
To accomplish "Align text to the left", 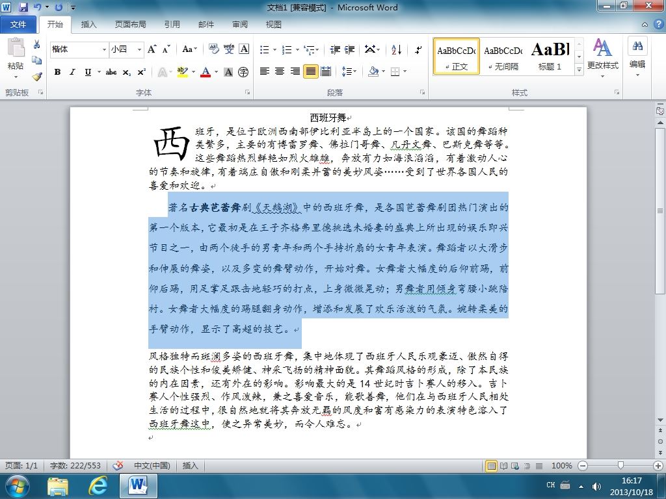I will click(x=265, y=71).
